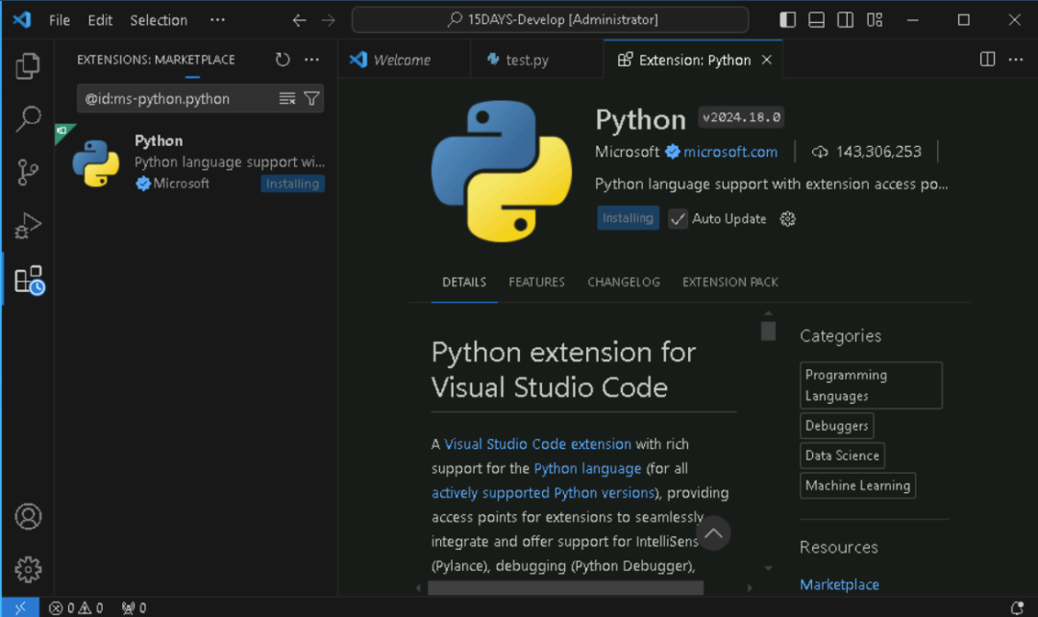Viewport: 1038px width, 617px height.
Task: Clear the extensions search results
Action: click(x=286, y=99)
